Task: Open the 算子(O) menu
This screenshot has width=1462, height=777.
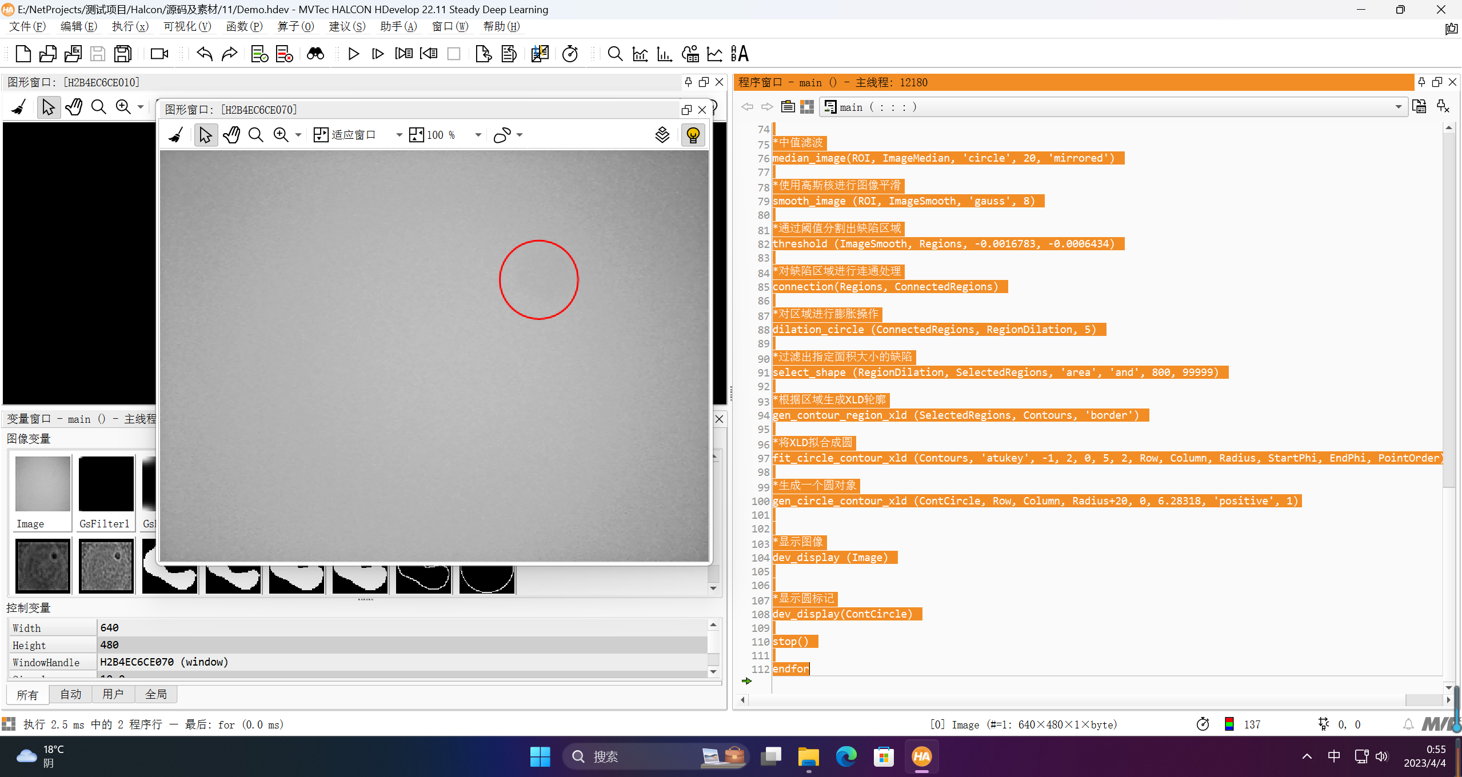Action: coord(295,26)
